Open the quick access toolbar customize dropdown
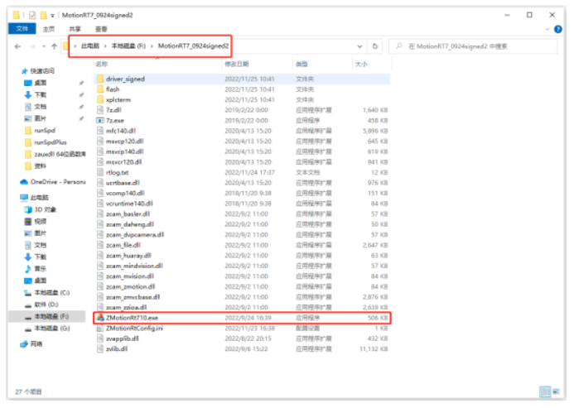The width and height of the screenshot is (574, 408). coord(52,16)
